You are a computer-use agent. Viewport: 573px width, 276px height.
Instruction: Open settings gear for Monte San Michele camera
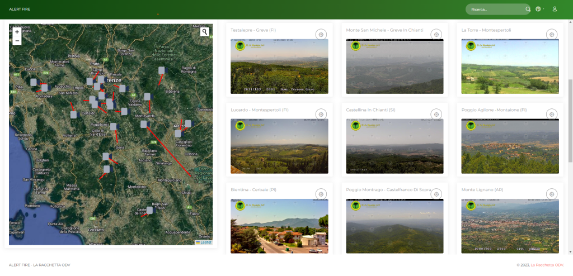point(436,35)
